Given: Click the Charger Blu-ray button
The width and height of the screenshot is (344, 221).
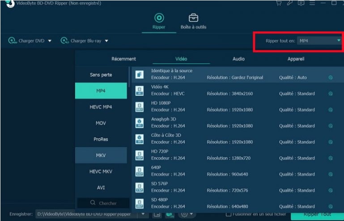Looking at the screenshot, I should tap(81, 41).
